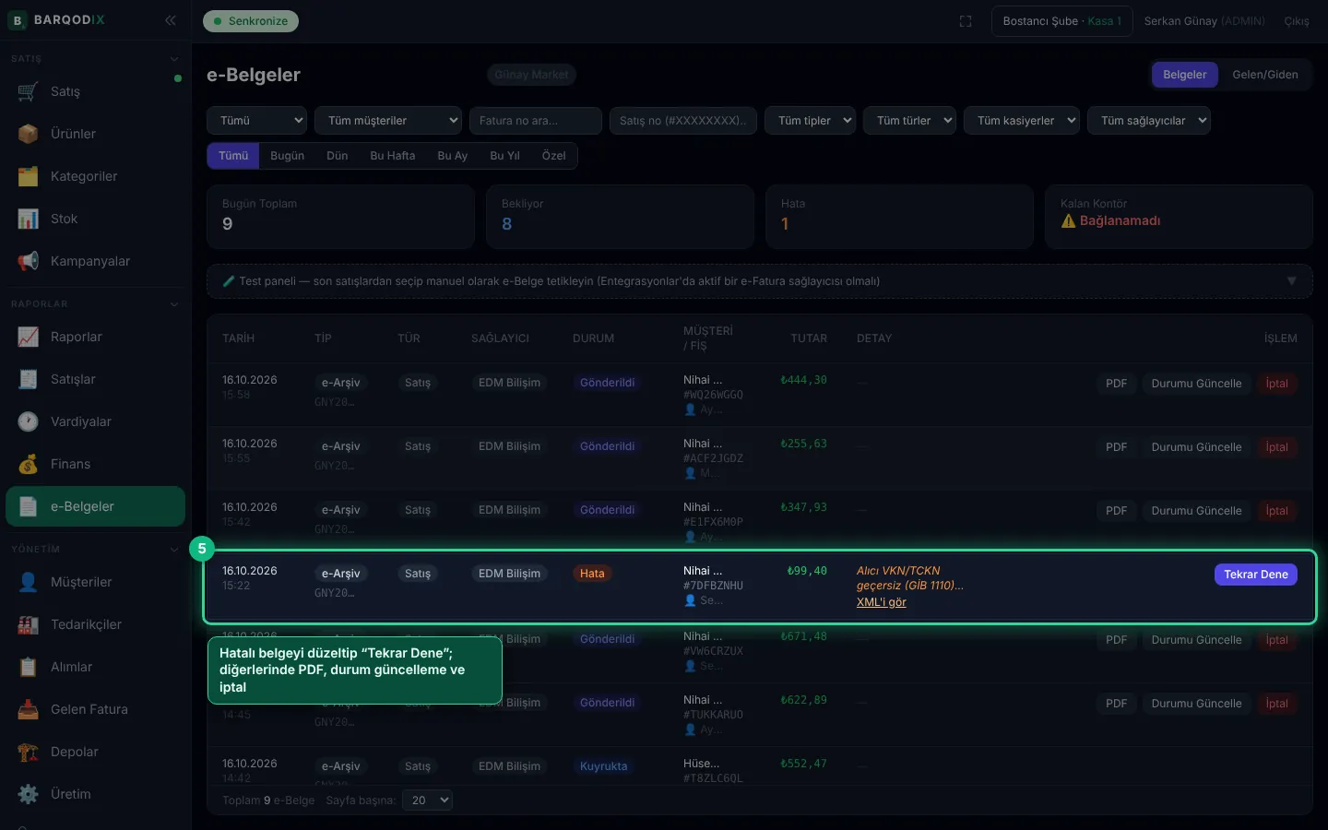Open Depolar via the crane icon
Viewport: 1328px width, 830px height.
[x=28, y=752]
